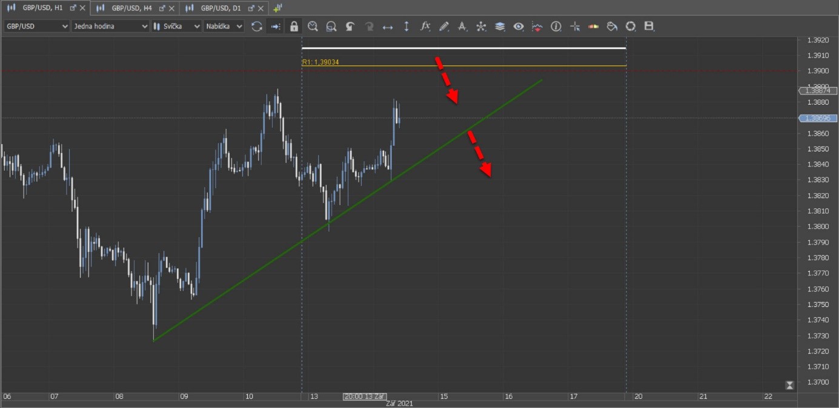
Task: Close the GBP/USD, H4 tab
Action: [172, 8]
